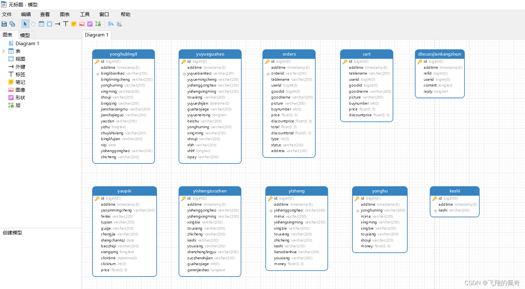Click the cart table header
Screen dimensions: 525x289
(367, 54)
